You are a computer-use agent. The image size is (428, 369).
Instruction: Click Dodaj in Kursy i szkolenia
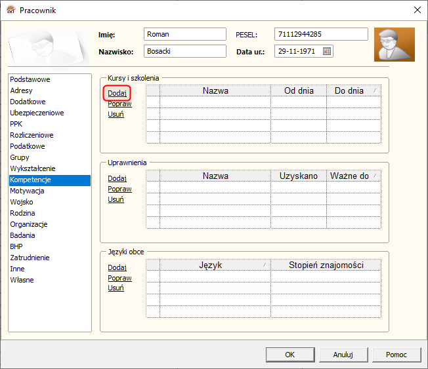(117, 93)
